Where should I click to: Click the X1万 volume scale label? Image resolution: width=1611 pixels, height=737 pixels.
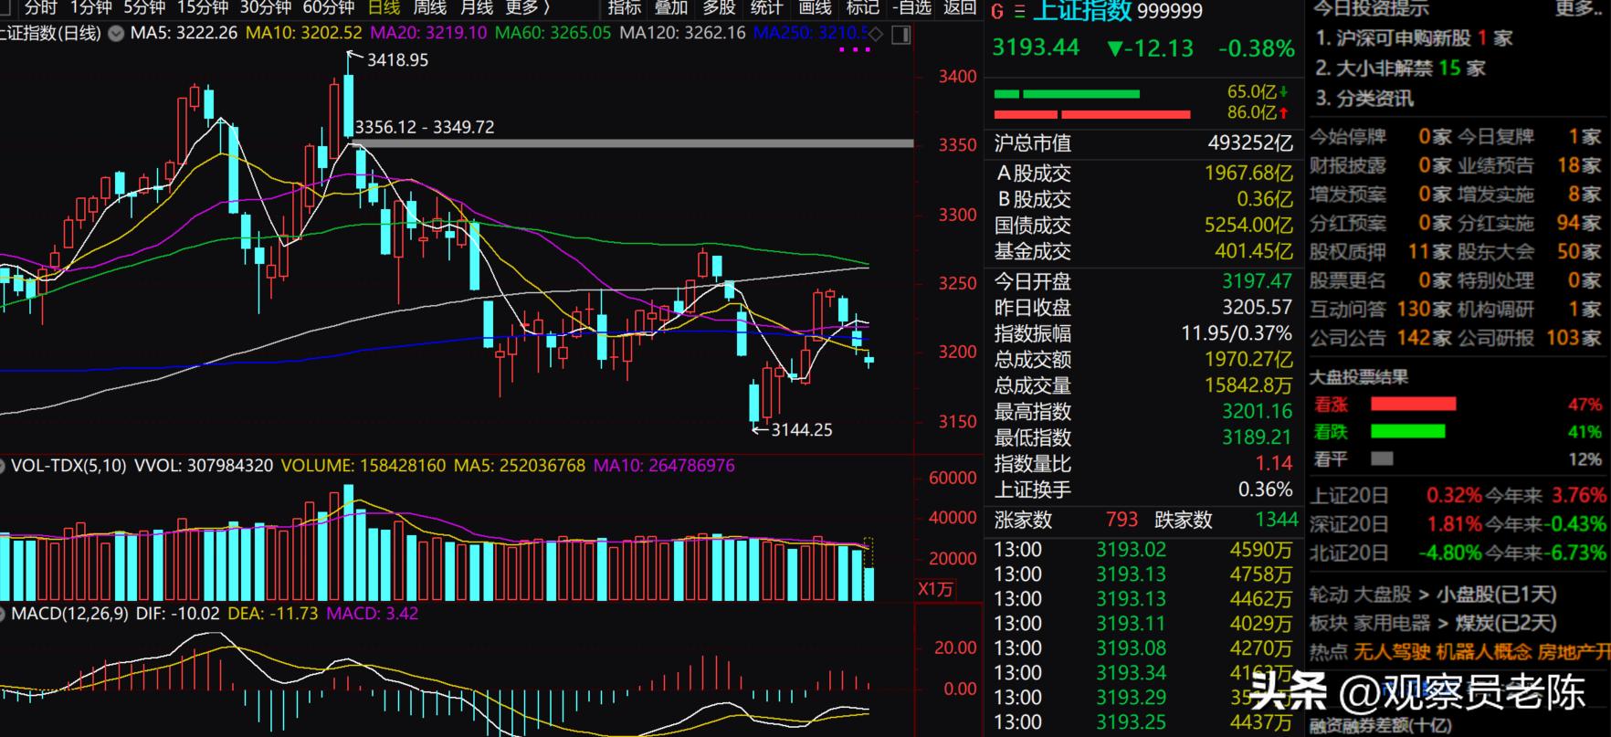coord(935,589)
